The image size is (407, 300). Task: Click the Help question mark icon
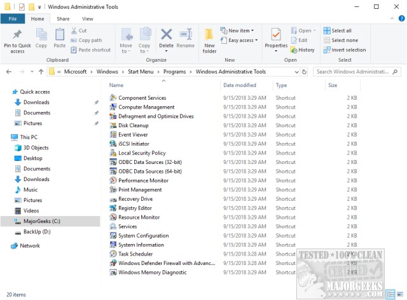[401, 18]
